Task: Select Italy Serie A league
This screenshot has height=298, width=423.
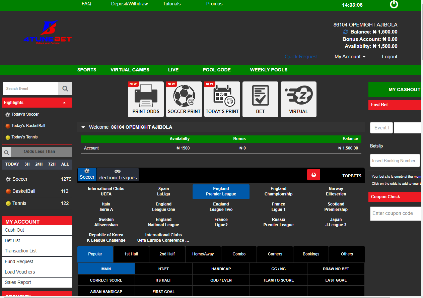Action: [106, 207]
